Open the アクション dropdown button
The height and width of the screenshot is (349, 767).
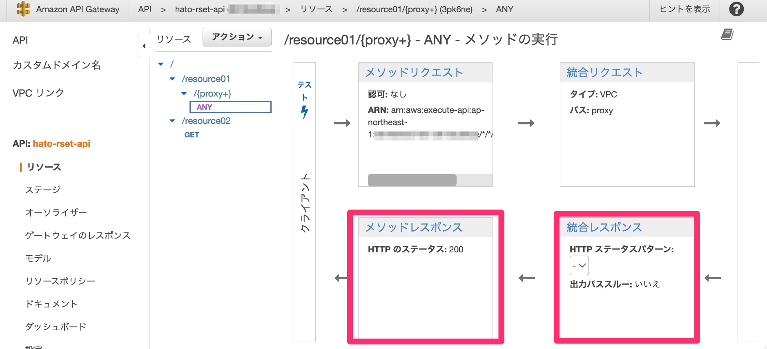tap(237, 37)
